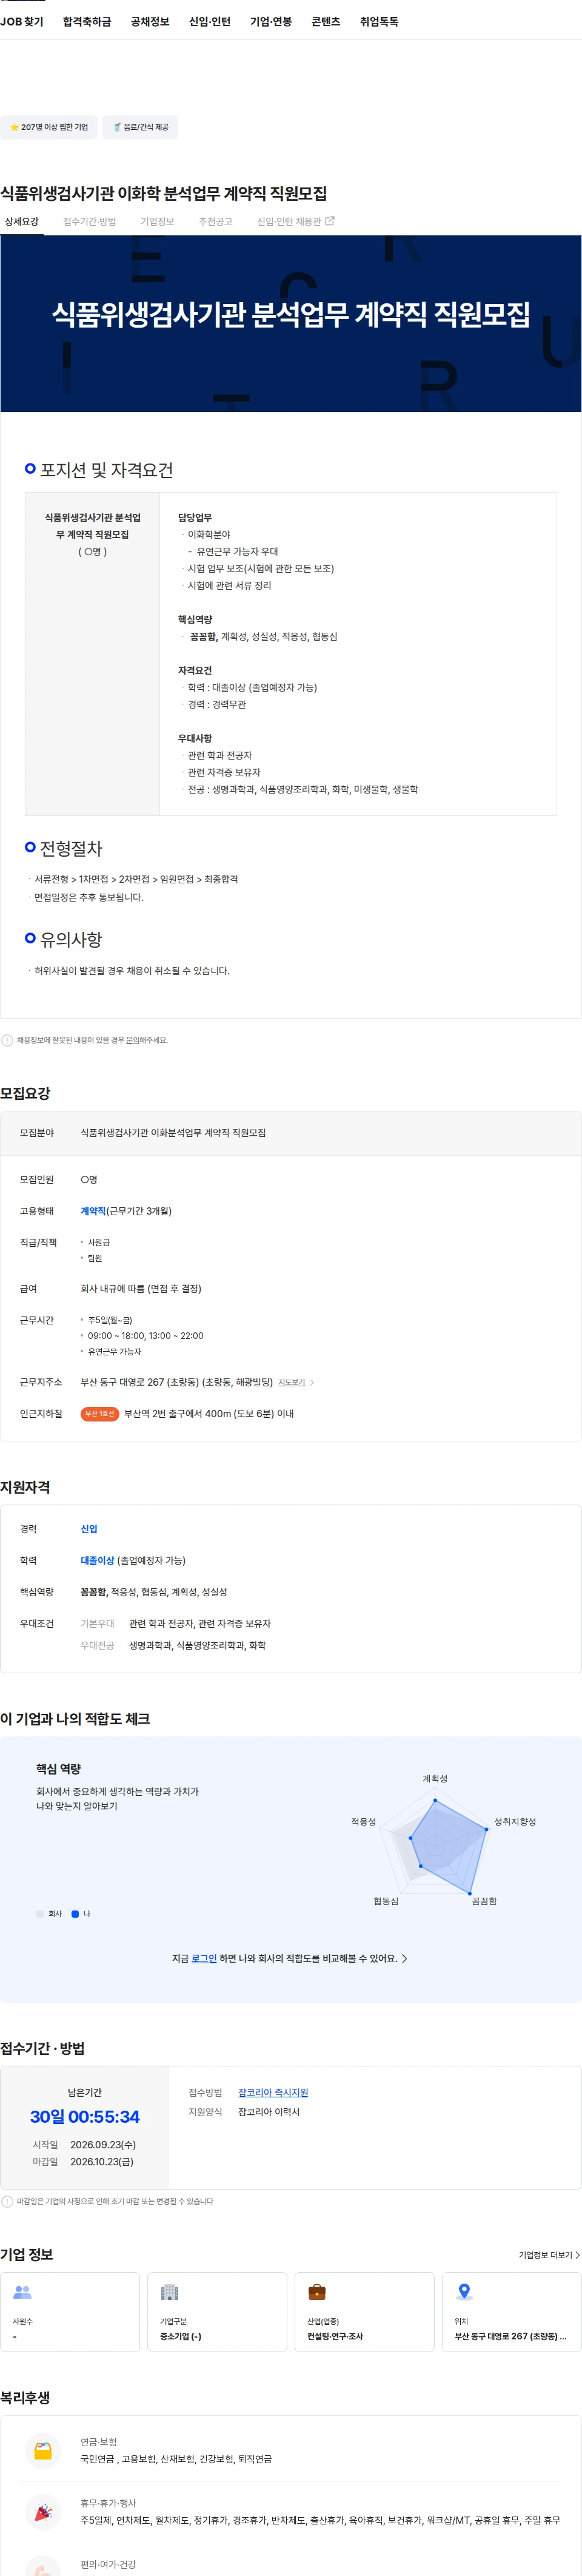Viewport: 582px width, 2576px height.
Task: Click the external link icon beside 신입·인턴 채용관
Action: (330, 221)
